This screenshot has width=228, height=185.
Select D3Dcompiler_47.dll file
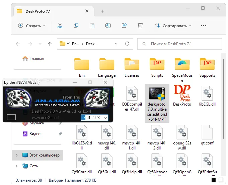click(x=132, y=99)
